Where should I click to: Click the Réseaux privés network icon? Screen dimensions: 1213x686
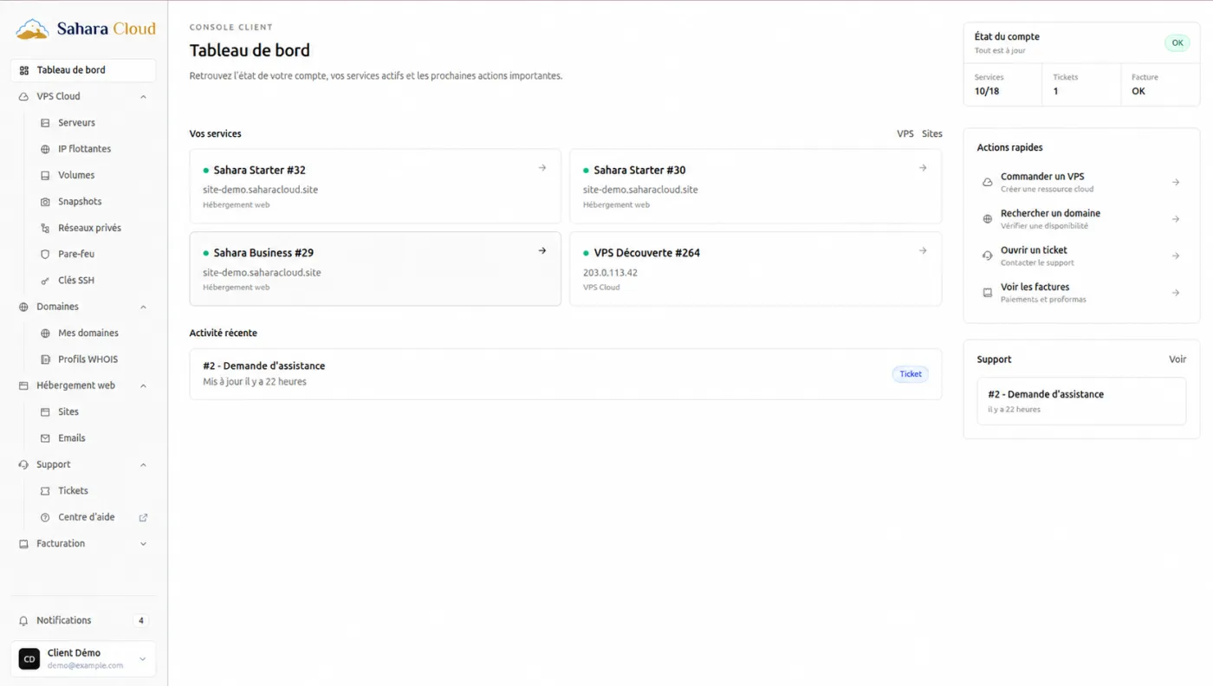pyautogui.click(x=46, y=228)
